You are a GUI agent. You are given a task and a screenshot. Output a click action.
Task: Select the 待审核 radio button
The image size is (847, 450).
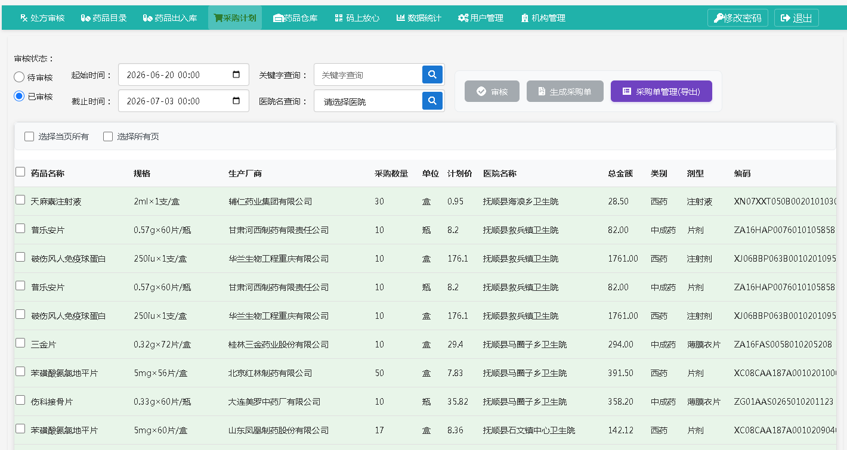click(x=19, y=77)
